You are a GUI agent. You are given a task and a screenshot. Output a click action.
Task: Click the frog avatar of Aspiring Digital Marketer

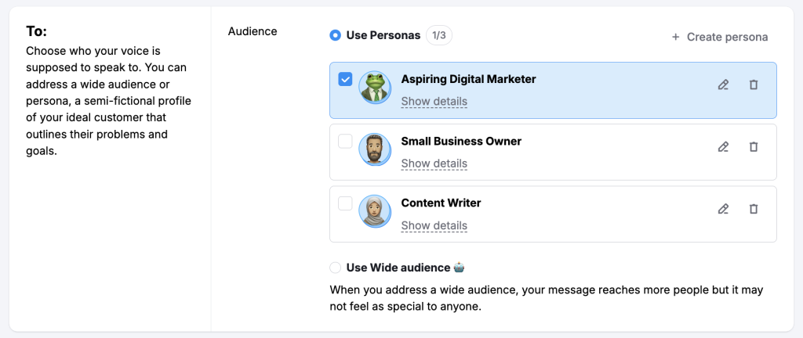click(x=375, y=88)
